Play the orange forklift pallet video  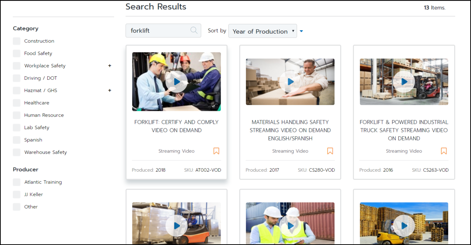[x=177, y=226]
